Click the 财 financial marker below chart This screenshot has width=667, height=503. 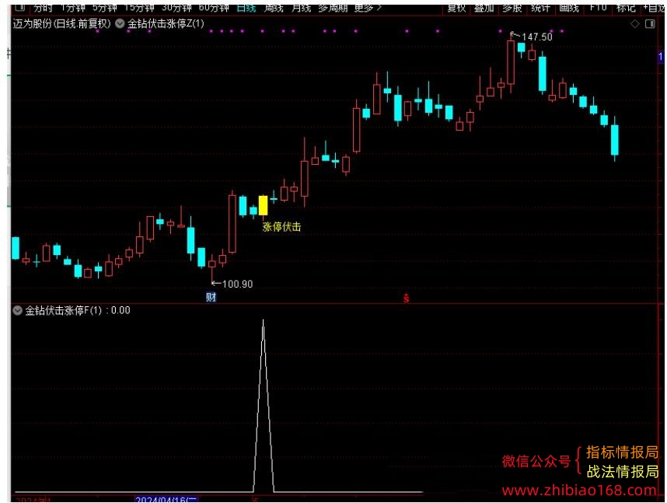(211, 297)
